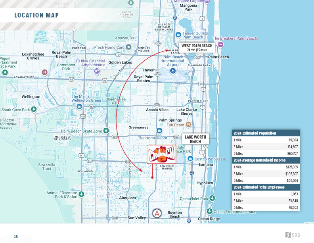Click the hospital H marker near Loxahatchee
The width and height of the screenshot is (314, 243).
[x=45, y=72]
